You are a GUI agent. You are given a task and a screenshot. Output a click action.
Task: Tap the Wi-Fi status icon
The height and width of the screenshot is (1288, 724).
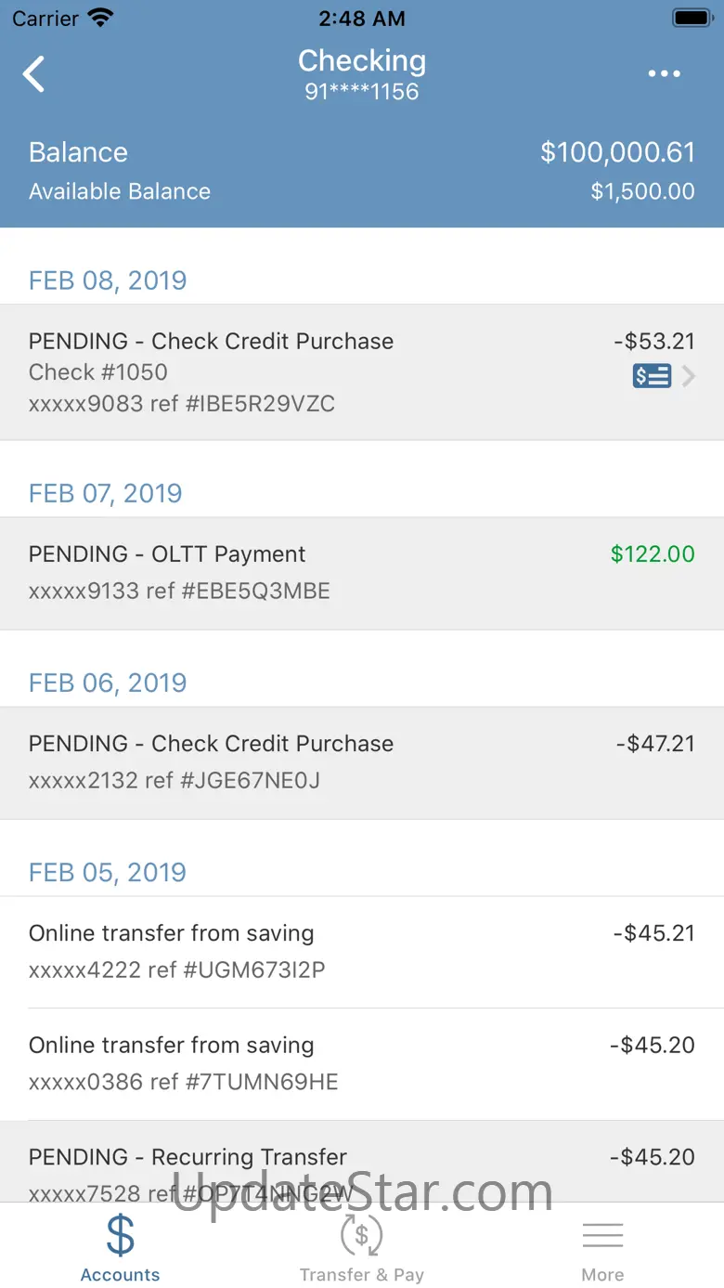(99, 18)
